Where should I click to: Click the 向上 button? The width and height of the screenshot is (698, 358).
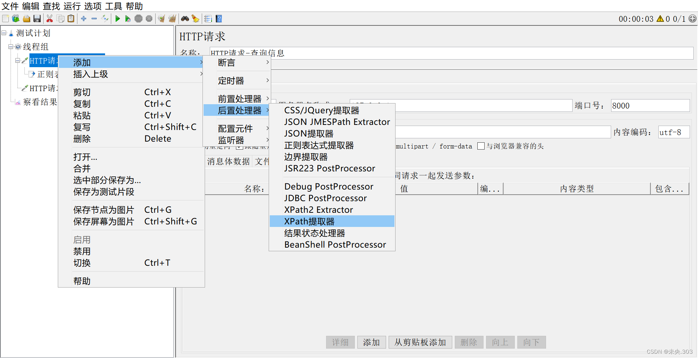point(500,342)
